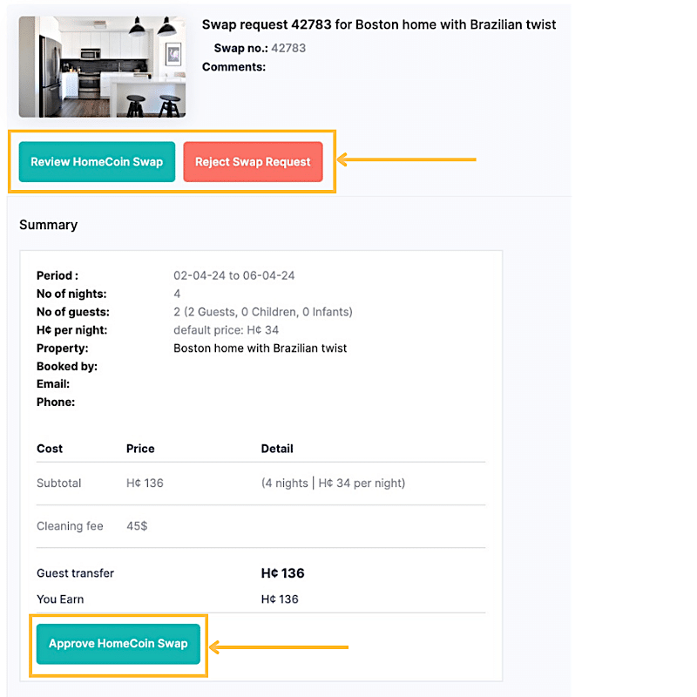This screenshot has height=697, width=697.
Task: Select the period dates 02-04-24 to 06-04-24
Action: [x=234, y=276]
